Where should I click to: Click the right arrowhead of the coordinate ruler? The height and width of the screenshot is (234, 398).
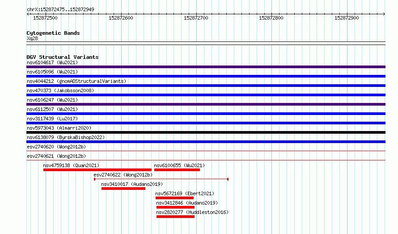(x=384, y=14)
